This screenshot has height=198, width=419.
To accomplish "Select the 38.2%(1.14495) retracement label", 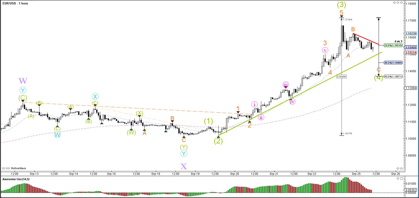I will pos(393,63).
